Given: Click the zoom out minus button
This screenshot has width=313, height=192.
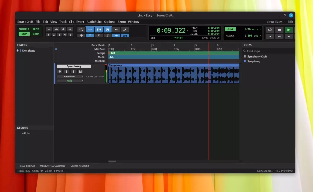Looking at the screenshot, I should click(49, 29).
